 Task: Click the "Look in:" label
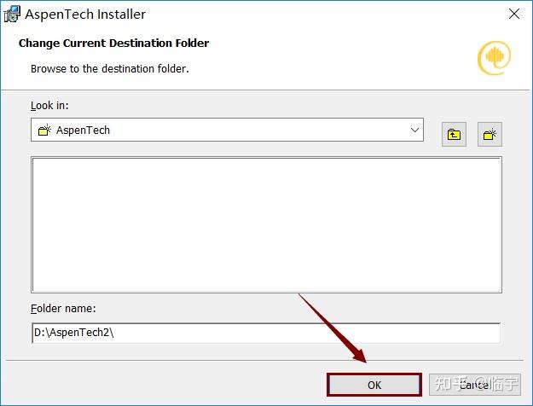(49, 106)
